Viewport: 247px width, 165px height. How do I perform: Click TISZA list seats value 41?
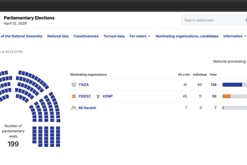click(x=185, y=85)
